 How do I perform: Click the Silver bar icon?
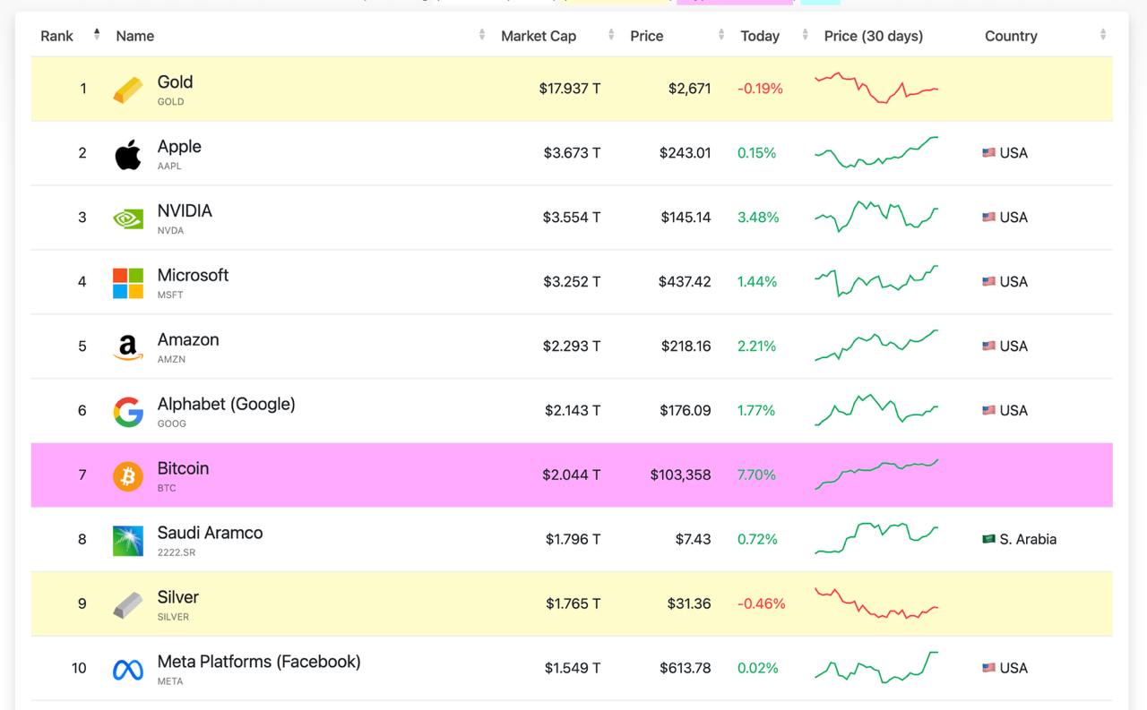point(128,605)
